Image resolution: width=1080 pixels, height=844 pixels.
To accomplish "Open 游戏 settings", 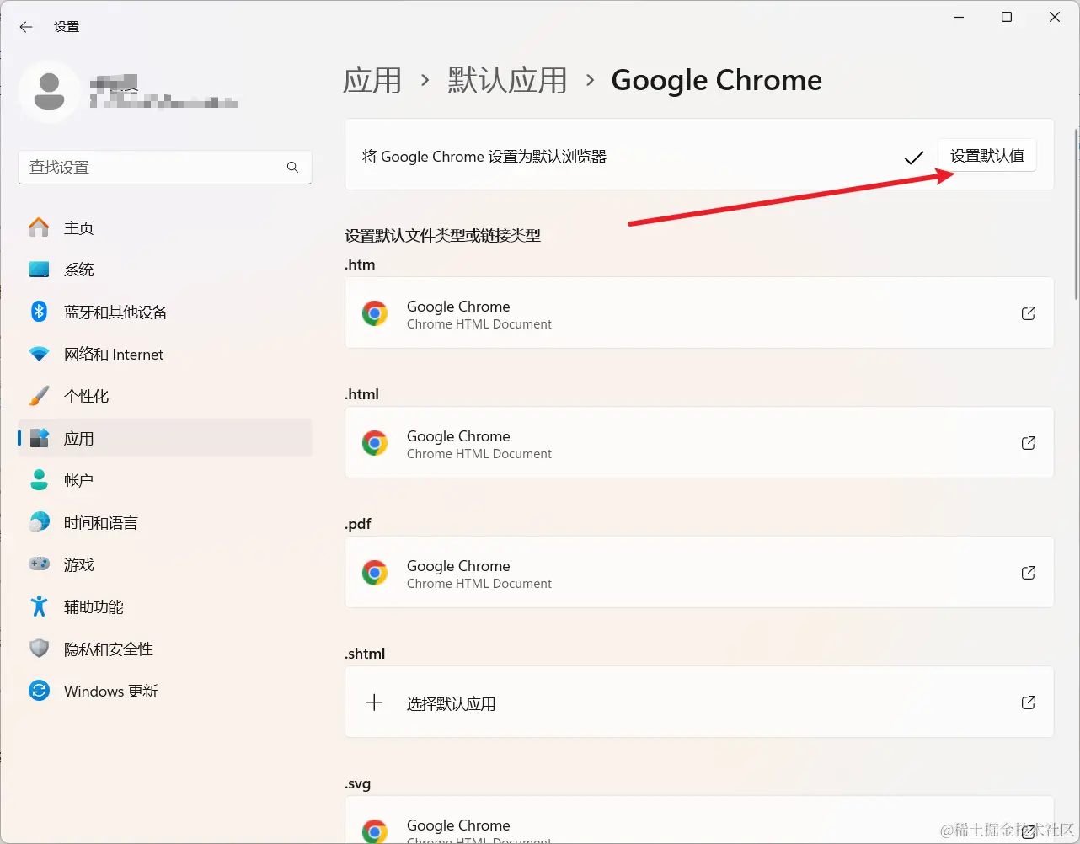I will coord(165,564).
